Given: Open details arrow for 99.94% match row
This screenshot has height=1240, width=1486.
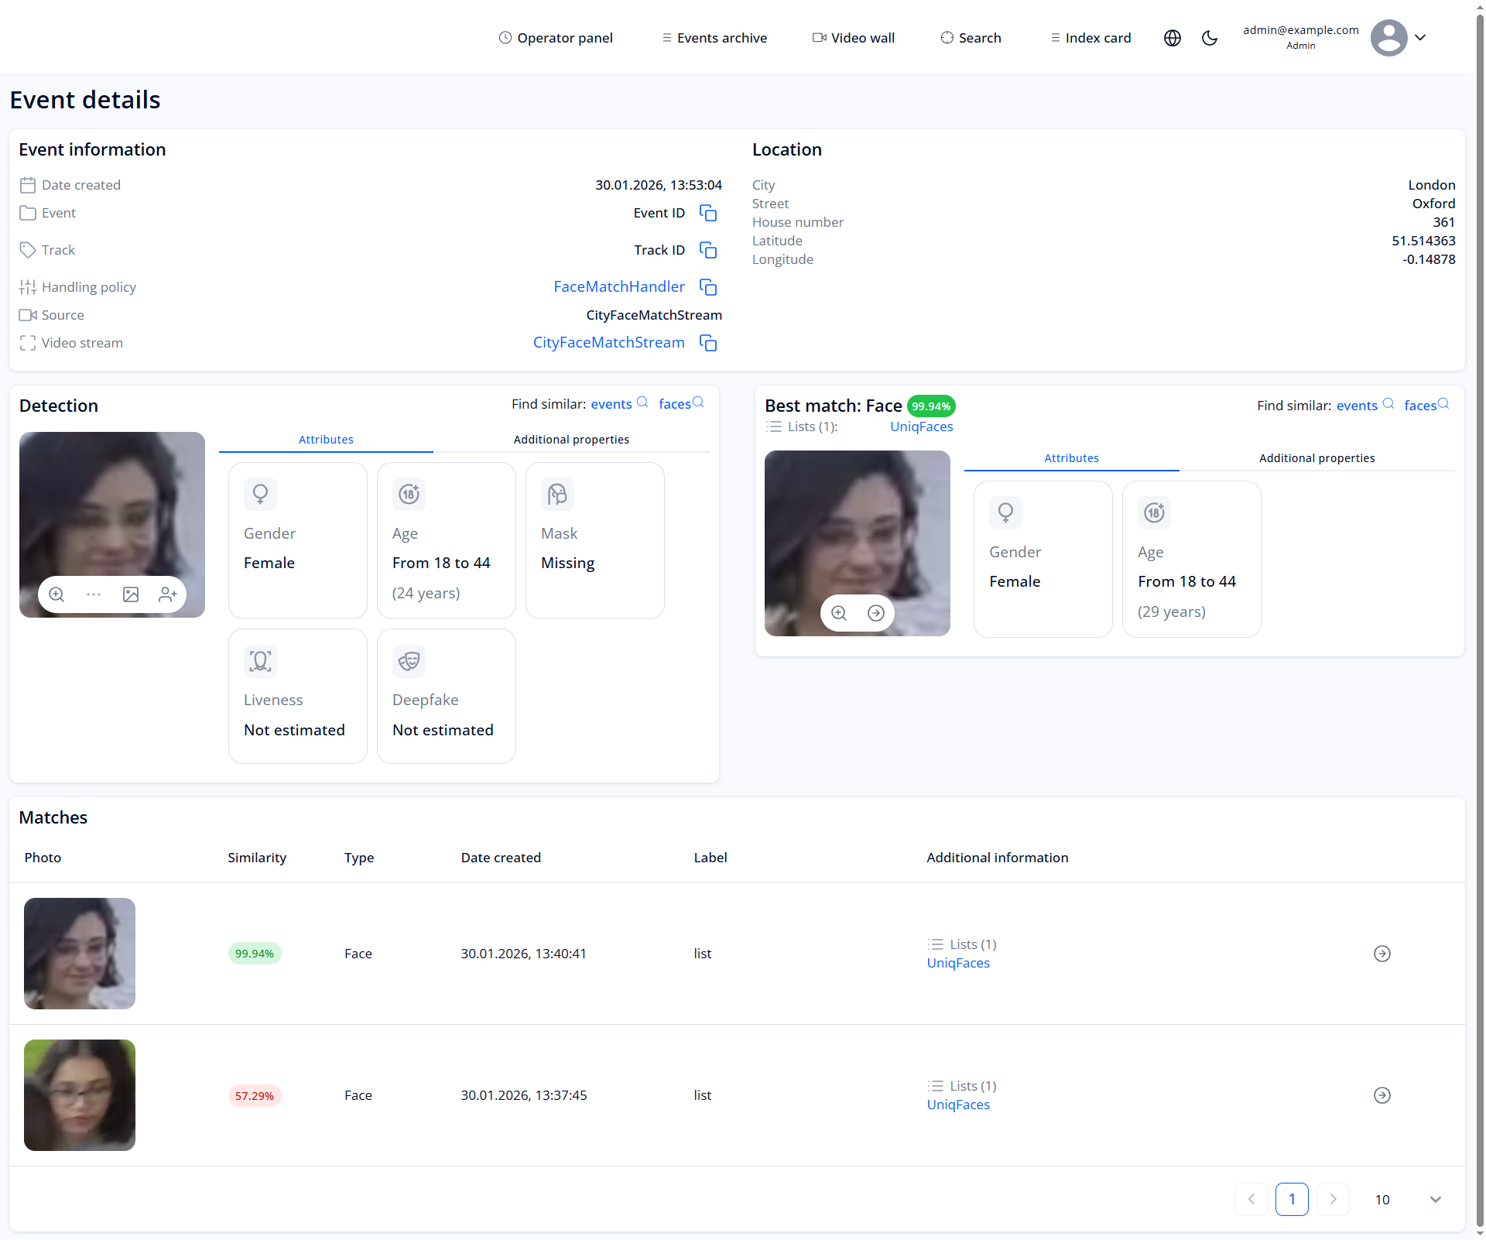Looking at the screenshot, I should 1382,954.
